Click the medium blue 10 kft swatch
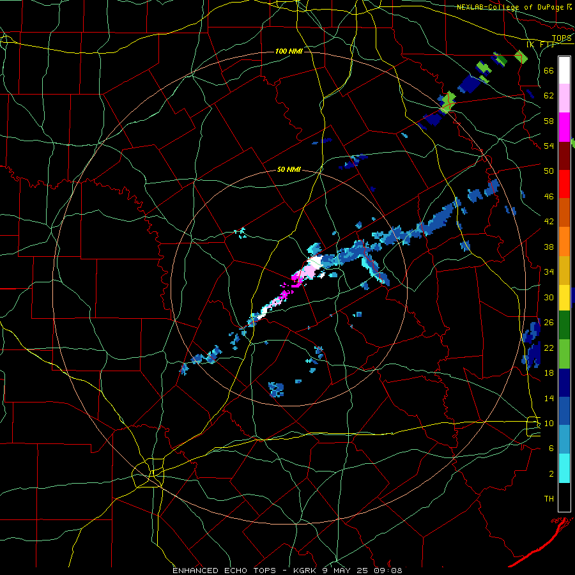Viewport: 575px width, 575px height. click(x=564, y=411)
